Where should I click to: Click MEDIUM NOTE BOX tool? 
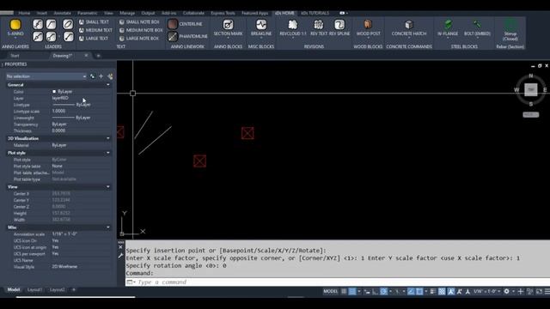(x=141, y=30)
